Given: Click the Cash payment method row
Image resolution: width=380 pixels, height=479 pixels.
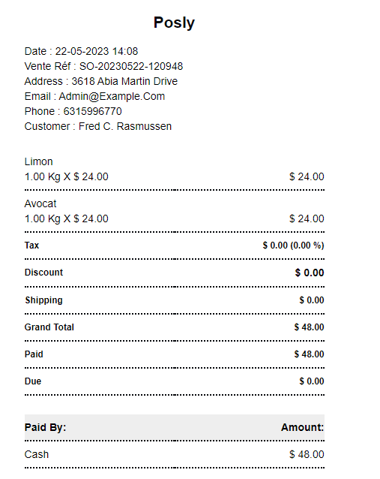Looking at the screenshot, I should tap(175, 454).
